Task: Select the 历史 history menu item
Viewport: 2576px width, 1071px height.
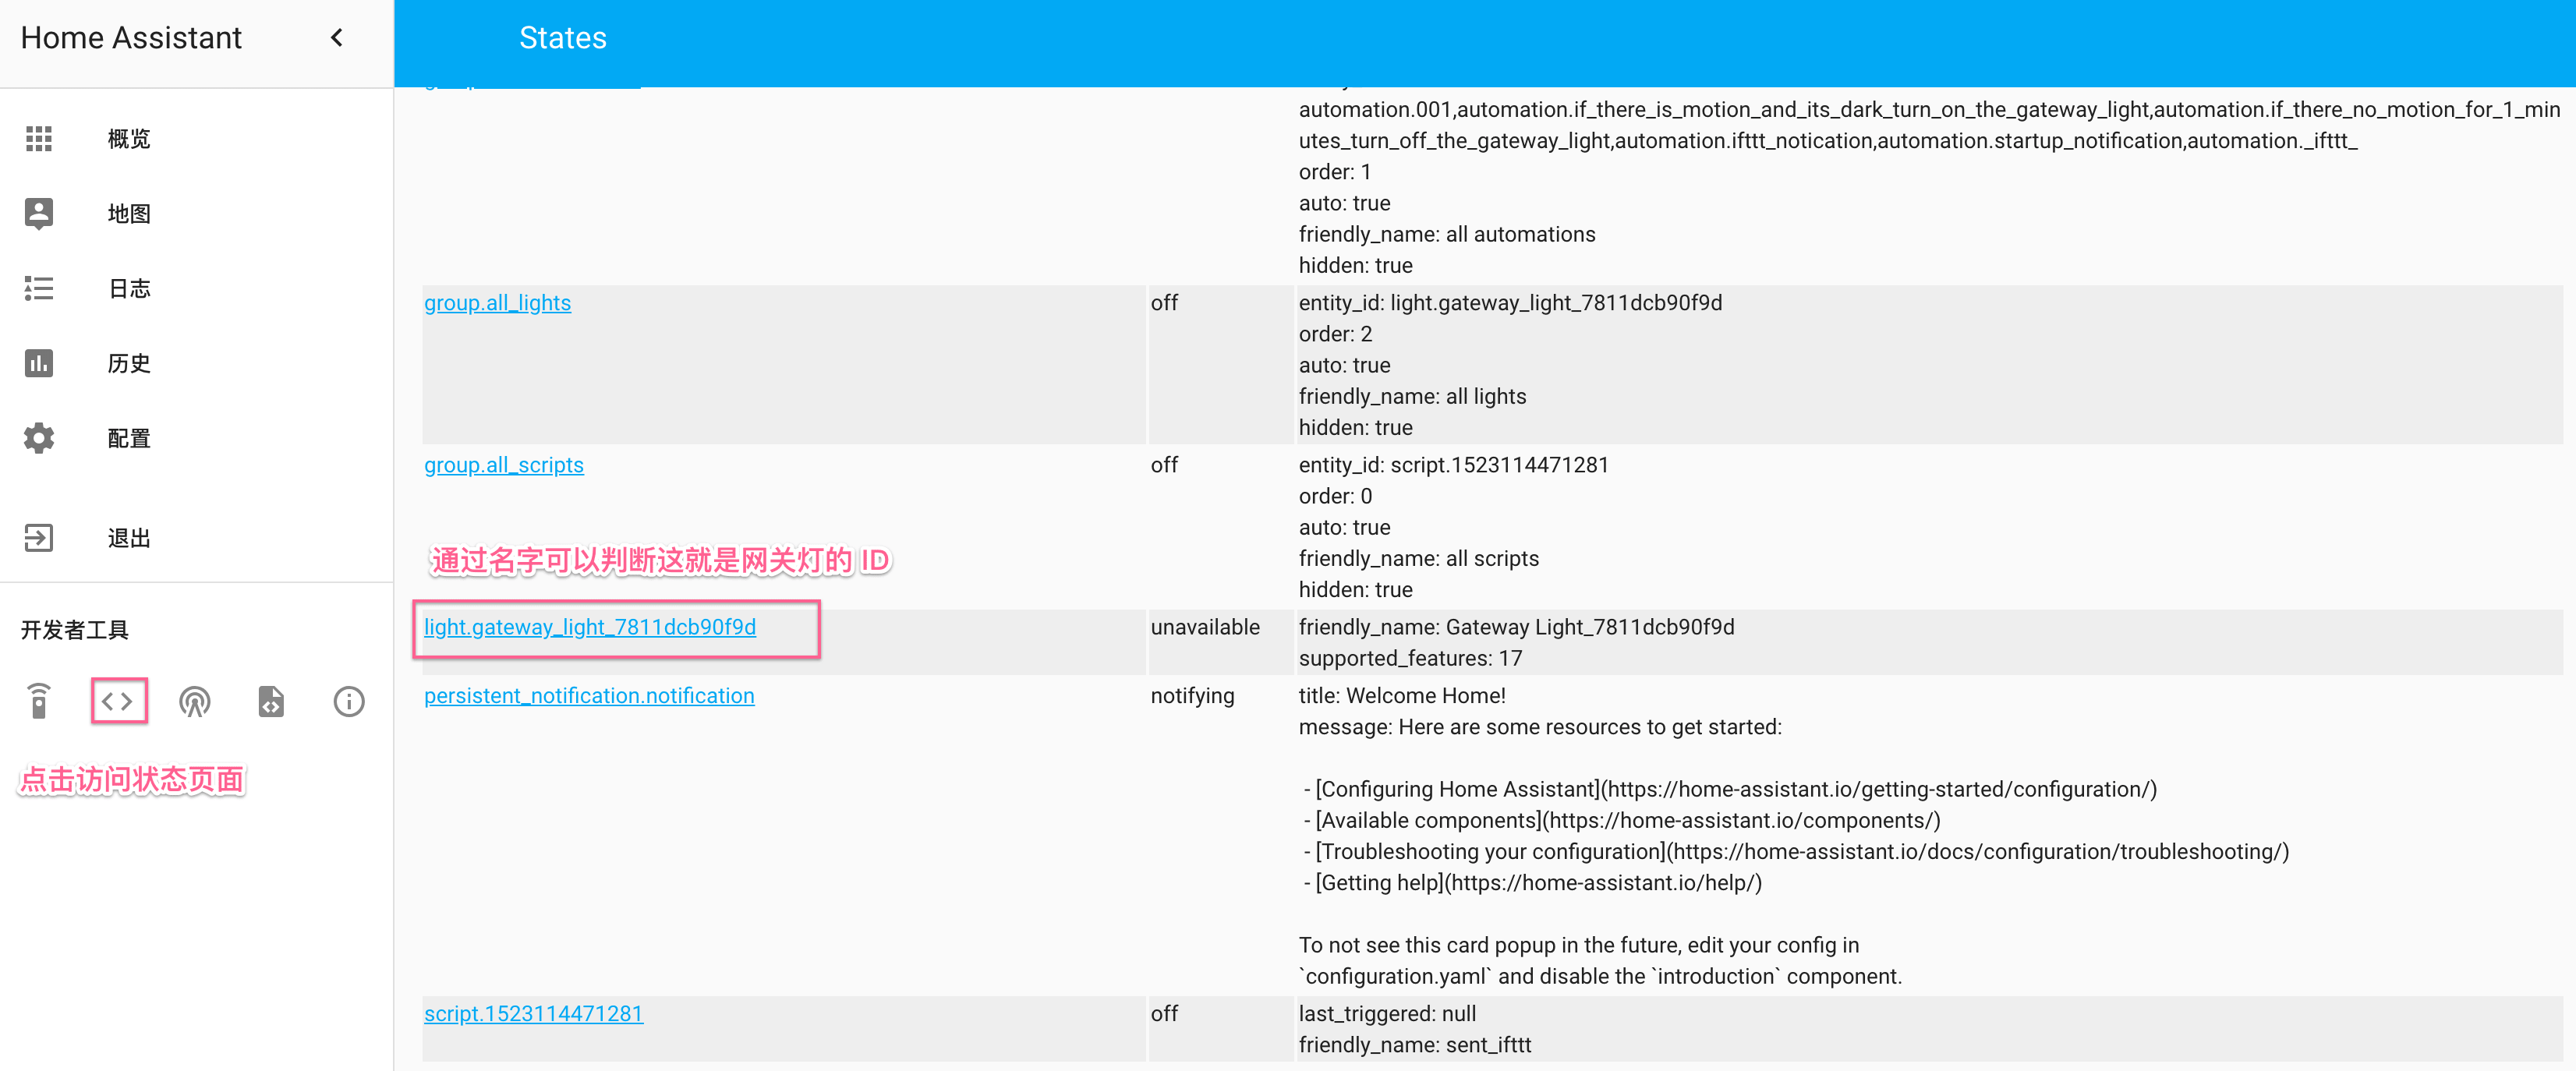Action: 129,363
